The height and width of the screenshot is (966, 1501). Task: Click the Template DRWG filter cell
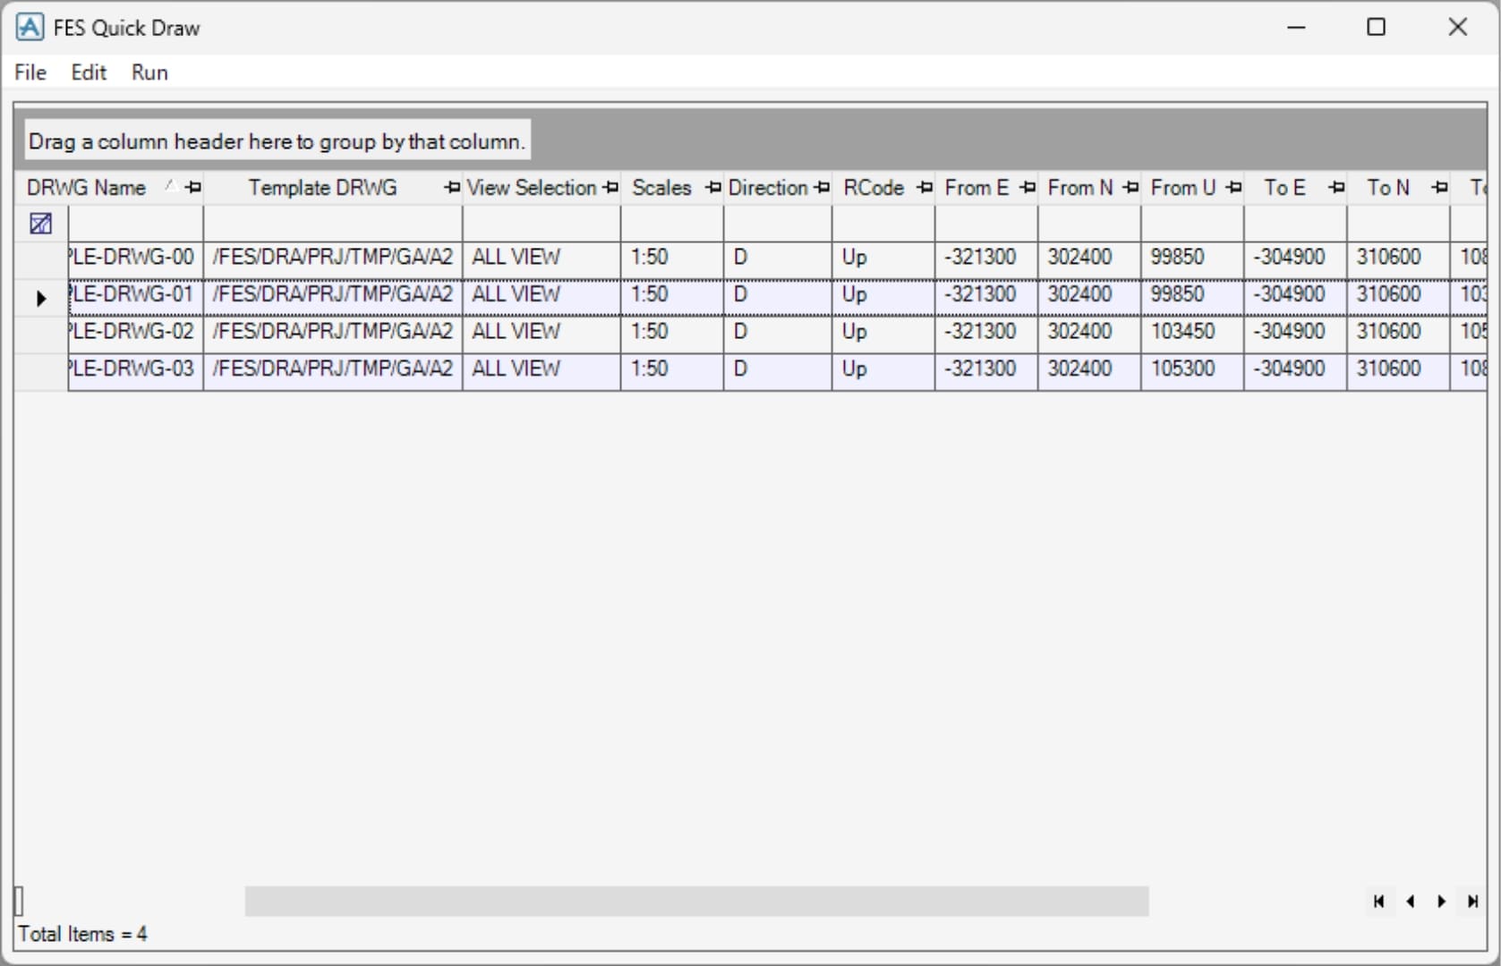pos(332,224)
